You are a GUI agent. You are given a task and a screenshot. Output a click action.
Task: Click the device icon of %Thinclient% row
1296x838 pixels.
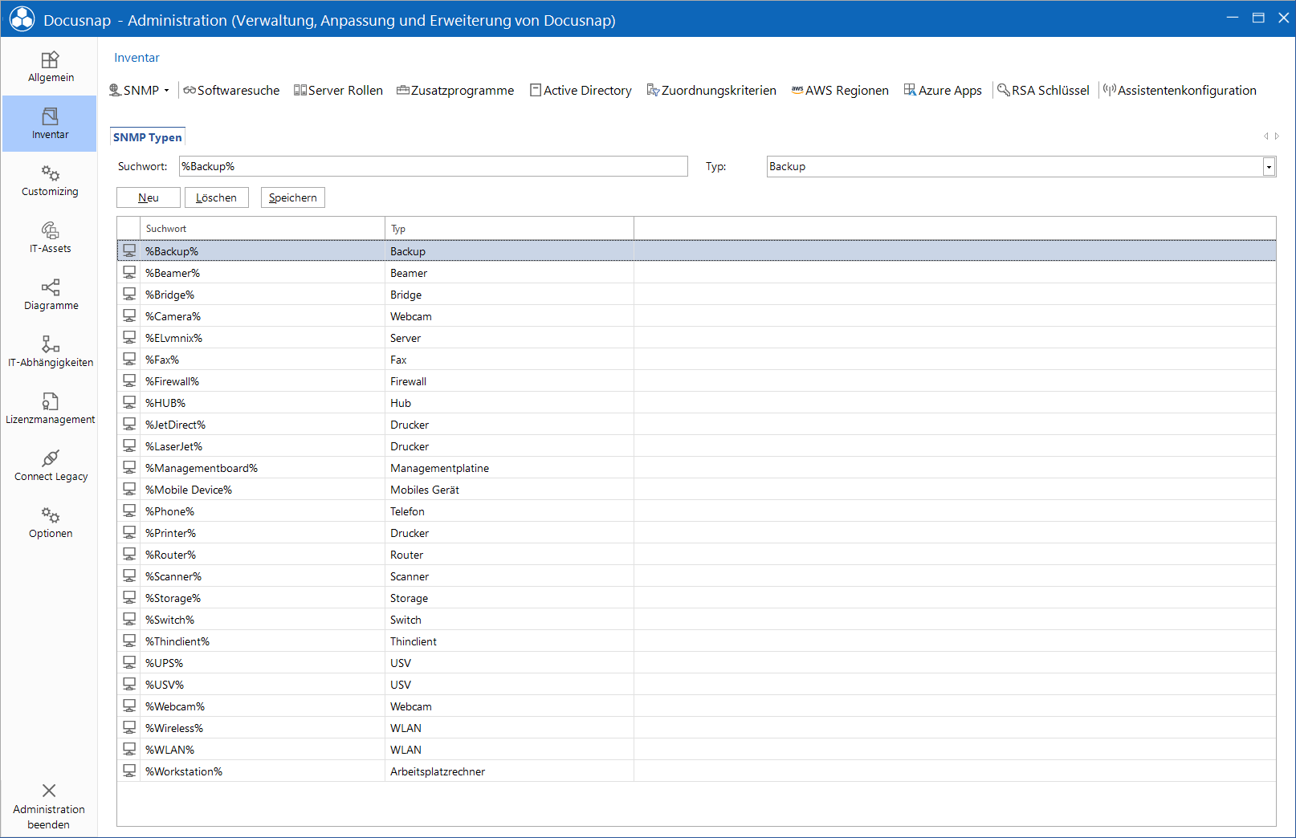[129, 641]
